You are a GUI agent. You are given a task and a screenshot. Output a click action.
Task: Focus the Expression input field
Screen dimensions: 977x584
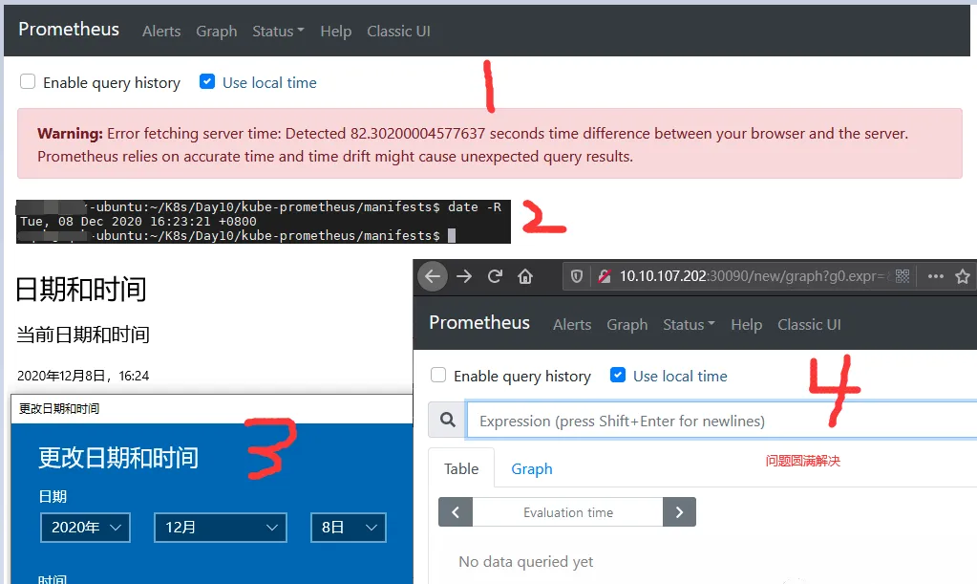point(722,421)
